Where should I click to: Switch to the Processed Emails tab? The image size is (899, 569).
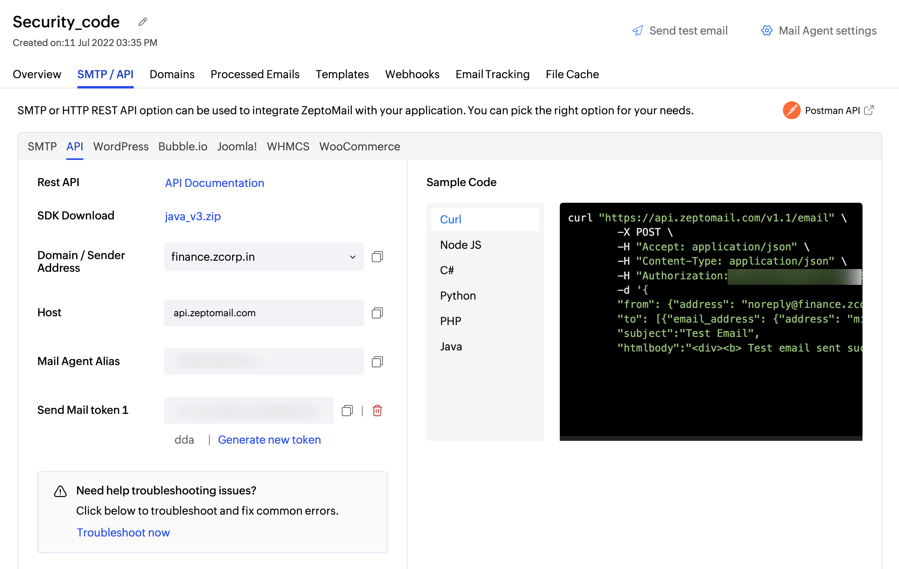[x=255, y=74]
